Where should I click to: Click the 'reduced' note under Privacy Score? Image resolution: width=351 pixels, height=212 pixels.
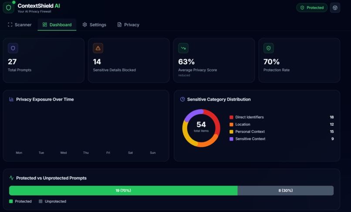coord(184,75)
